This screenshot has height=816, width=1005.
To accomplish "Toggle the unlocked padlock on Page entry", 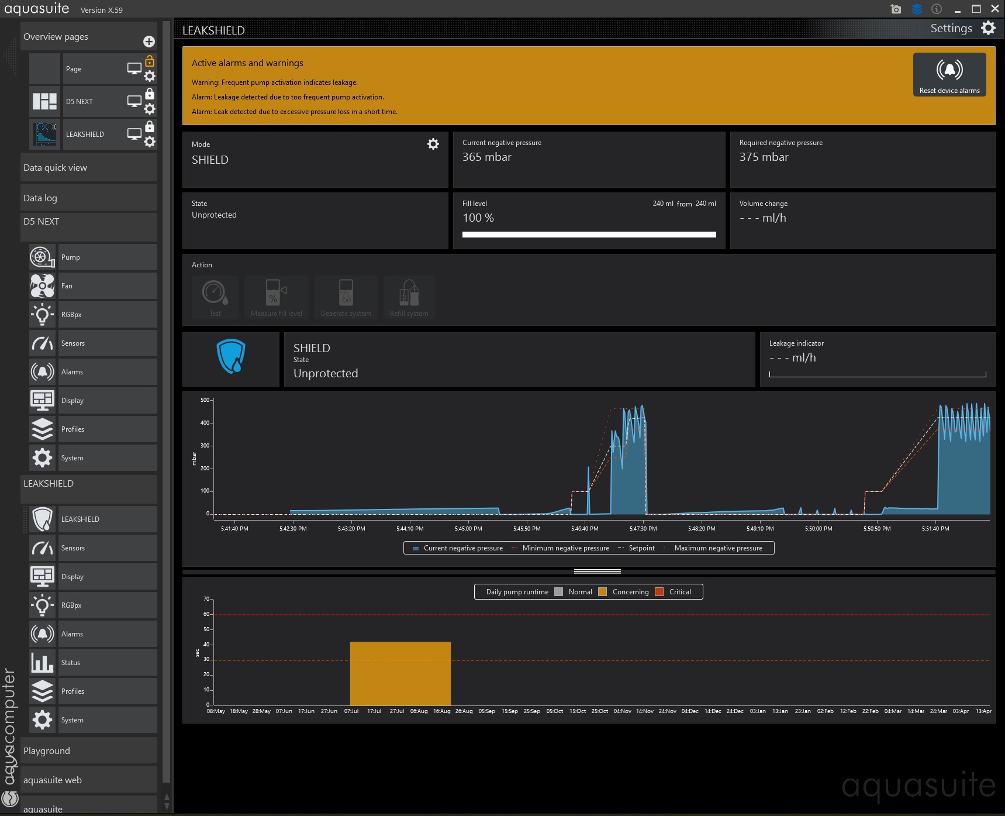I will [x=150, y=61].
